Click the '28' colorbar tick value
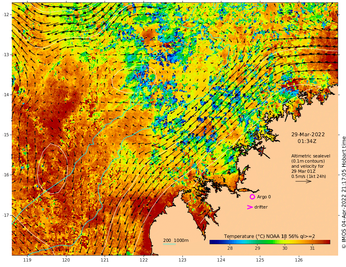Screen dimensions: 346x267 point(230,248)
